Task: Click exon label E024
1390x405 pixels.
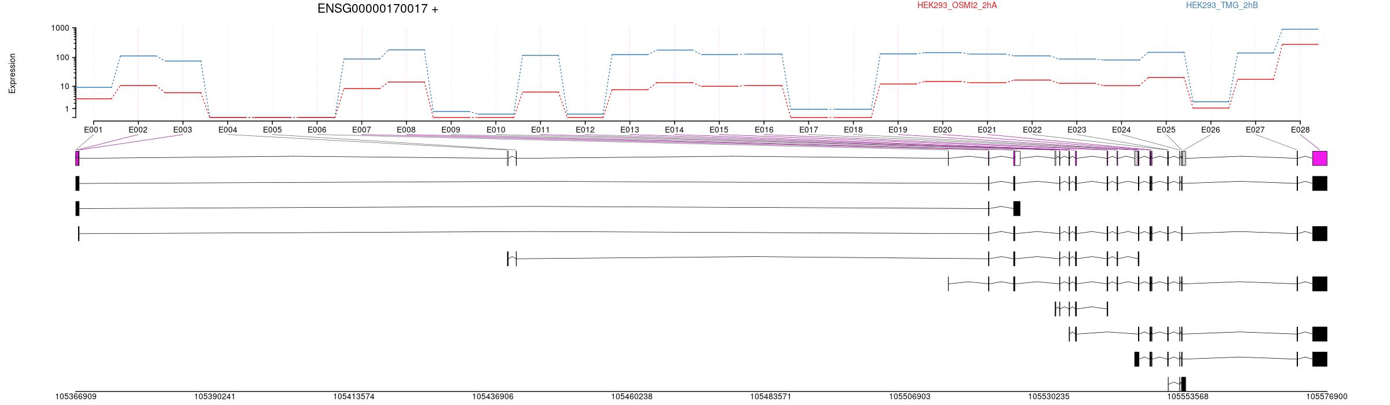Action: pyautogui.click(x=1121, y=130)
